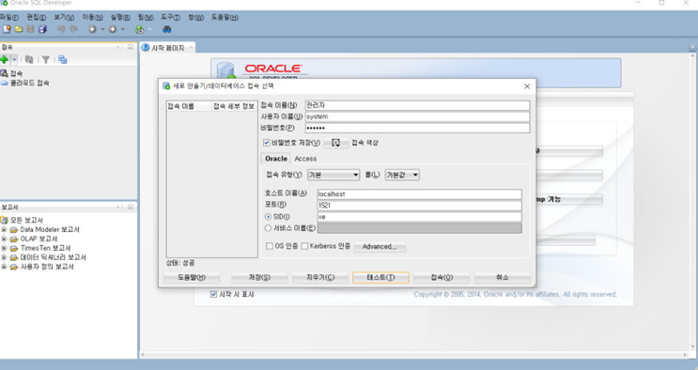This screenshot has height=370, width=698.
Task: Click the binoculars Find DB Object icon
Action: (166, 29)
